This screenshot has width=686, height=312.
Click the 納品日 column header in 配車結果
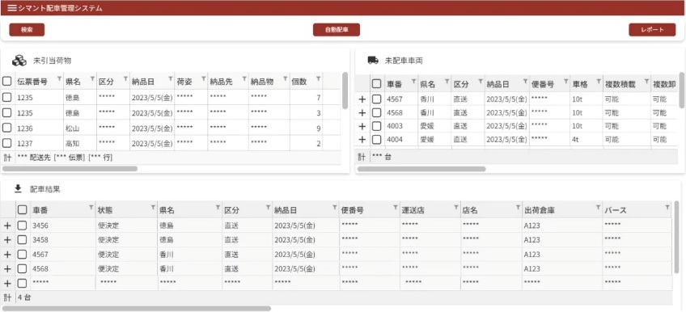pos(286,210)
